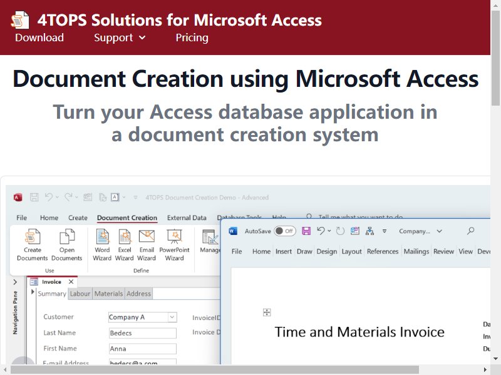
Task: Open Word's Review tab
Action: [443, 252]
